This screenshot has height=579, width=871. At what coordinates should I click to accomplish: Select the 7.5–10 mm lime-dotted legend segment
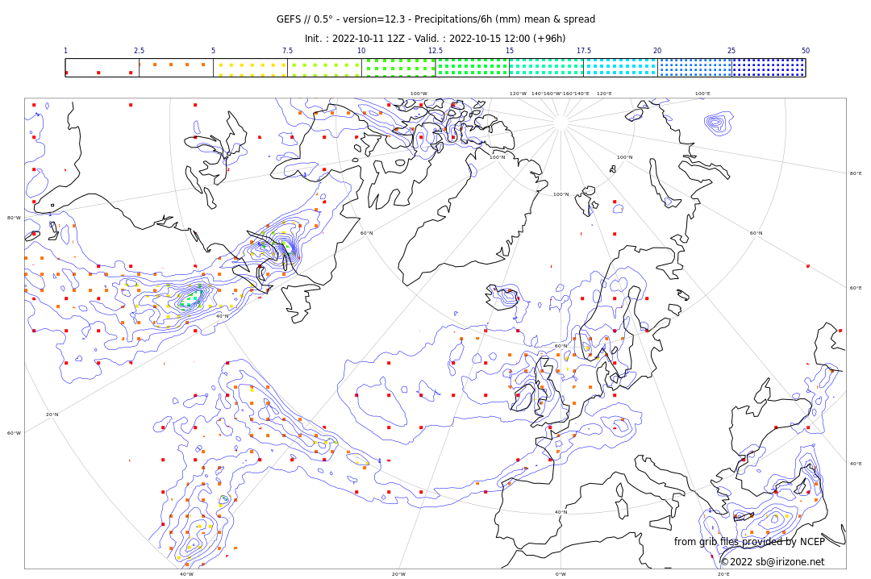[324, 68]
